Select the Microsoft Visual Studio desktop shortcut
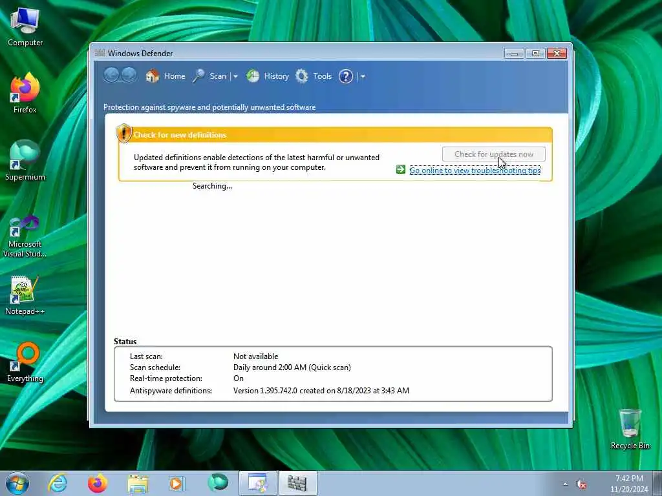This screenshot has height=496, width=662. click(x=25, y=235)
